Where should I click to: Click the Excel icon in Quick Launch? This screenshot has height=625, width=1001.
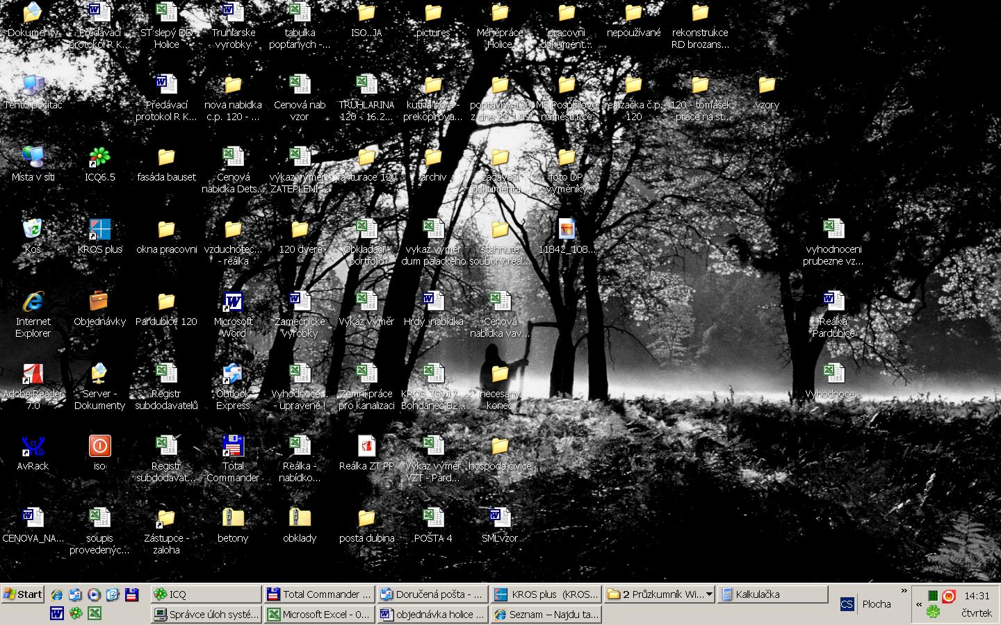95,613
